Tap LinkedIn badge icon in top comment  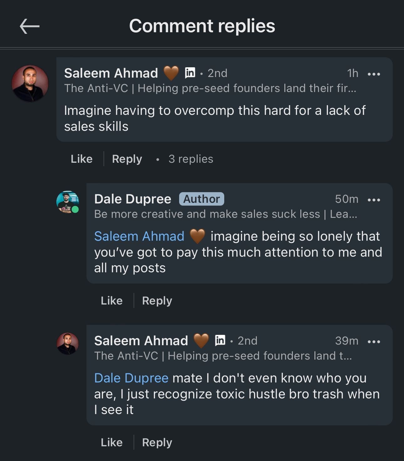click(x=190, y=73)
